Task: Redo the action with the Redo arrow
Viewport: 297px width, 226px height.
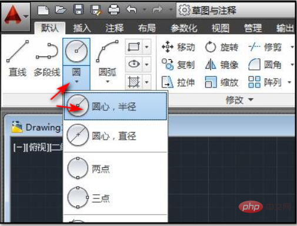Action: 158,9
